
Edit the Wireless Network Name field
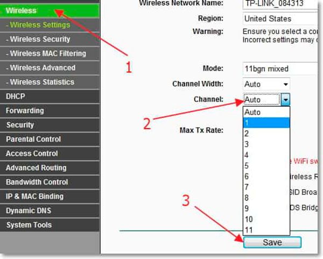click(280, 4)
